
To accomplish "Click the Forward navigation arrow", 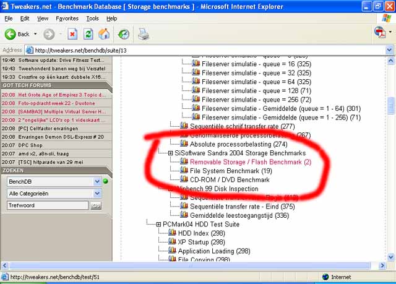I will coord(49,34).
